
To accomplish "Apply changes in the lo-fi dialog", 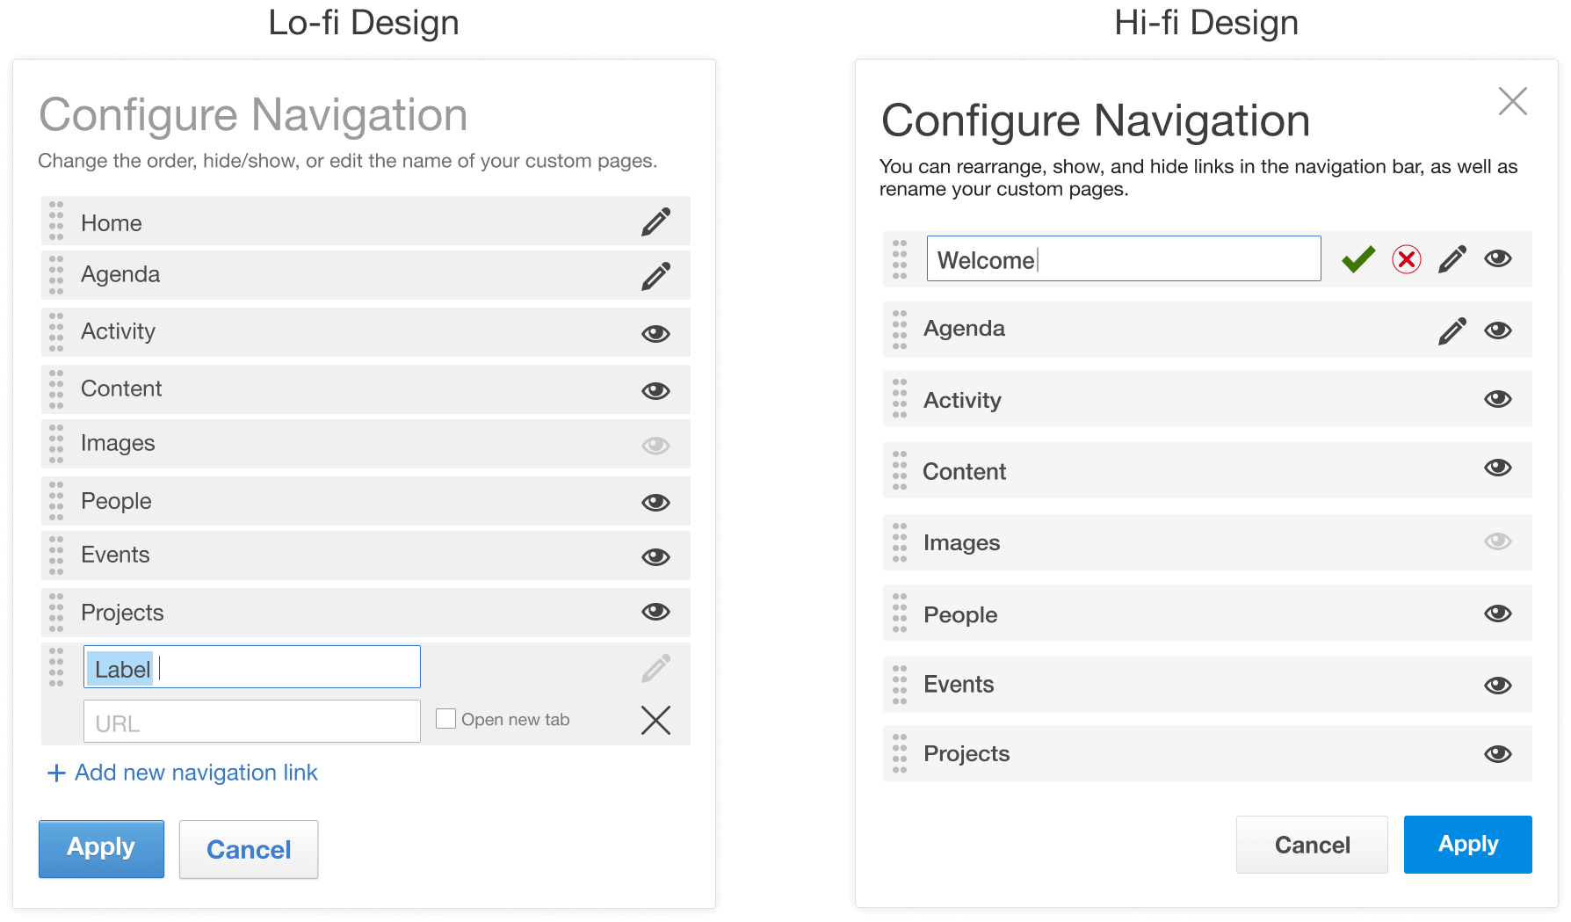I will (x=101, y=848).
